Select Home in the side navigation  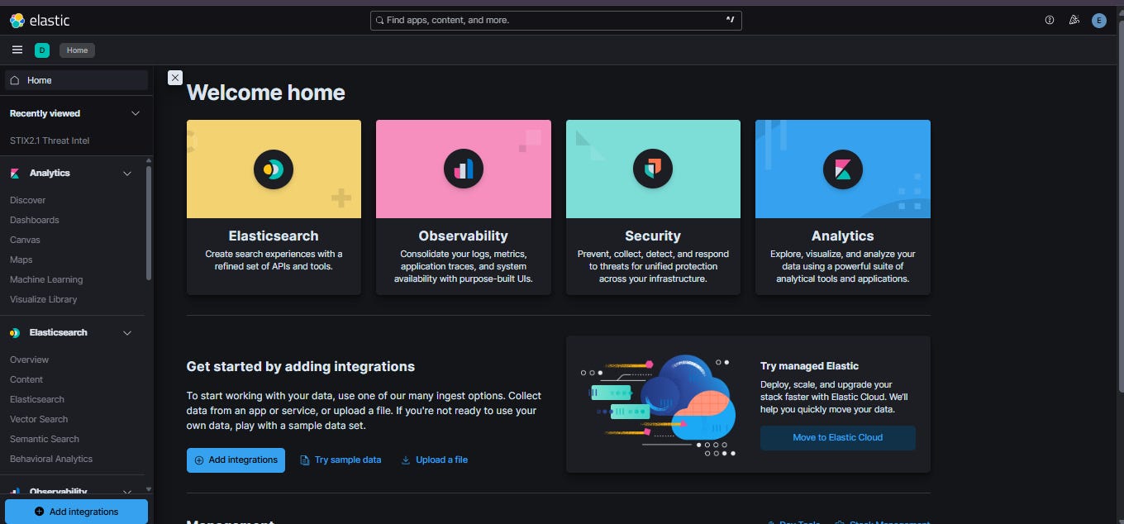pyautogui.click(x=77, y=80)
